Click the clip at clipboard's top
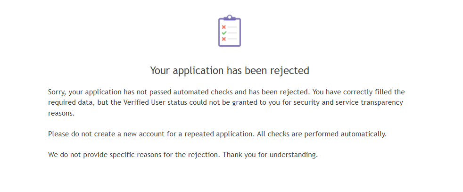Image resolution: width=463 pixels, height=192 pixels. point(230,18)
